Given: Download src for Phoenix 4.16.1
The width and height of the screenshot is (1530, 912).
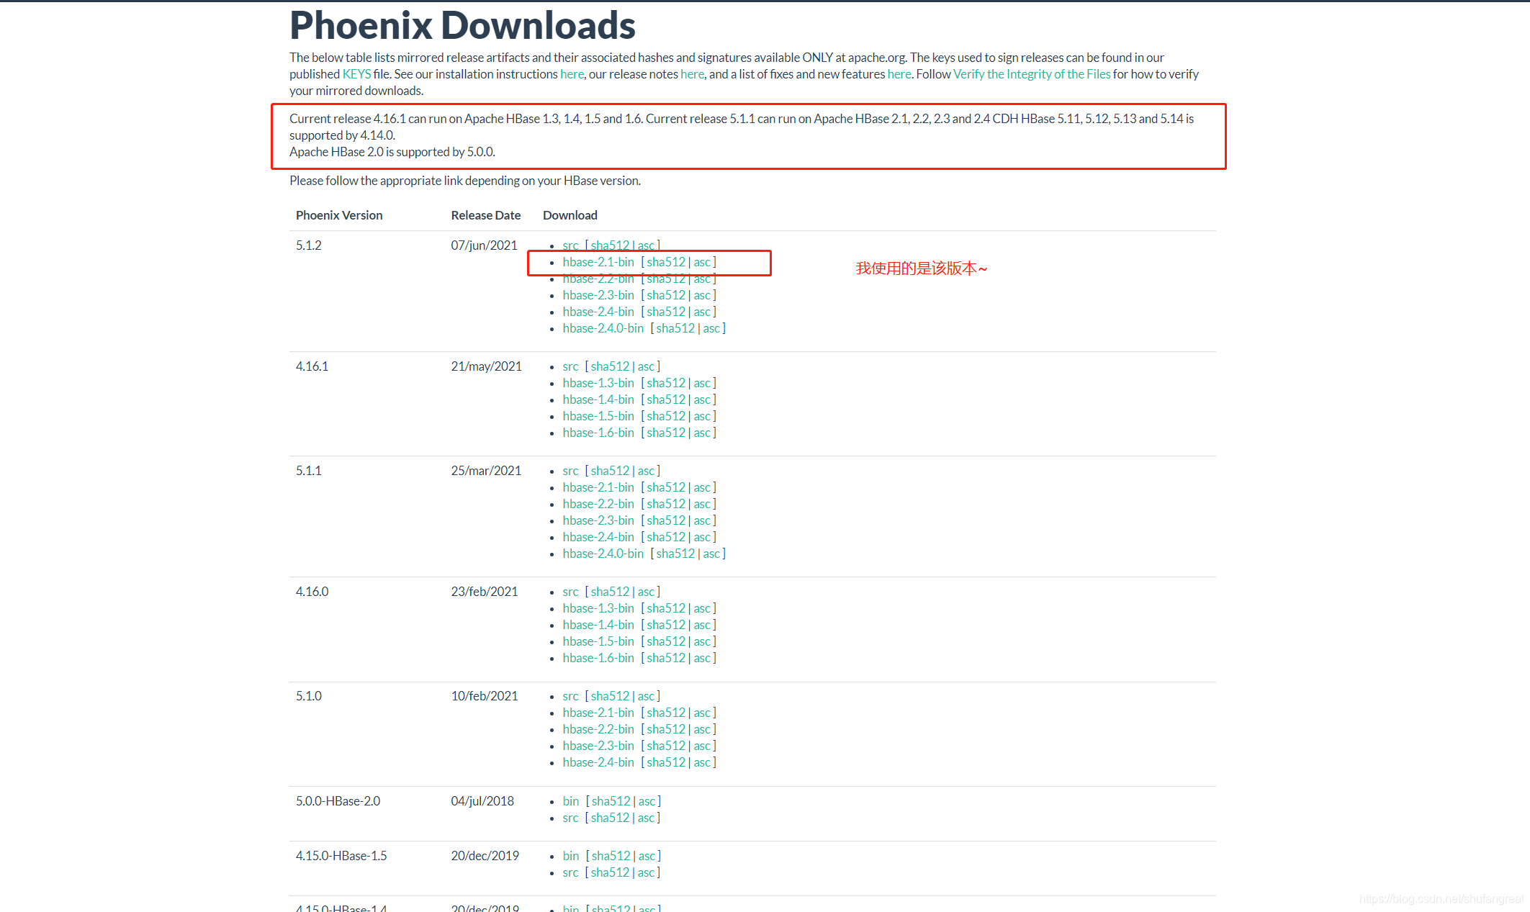Looking at the screenshot, I should tap(570, 366).
